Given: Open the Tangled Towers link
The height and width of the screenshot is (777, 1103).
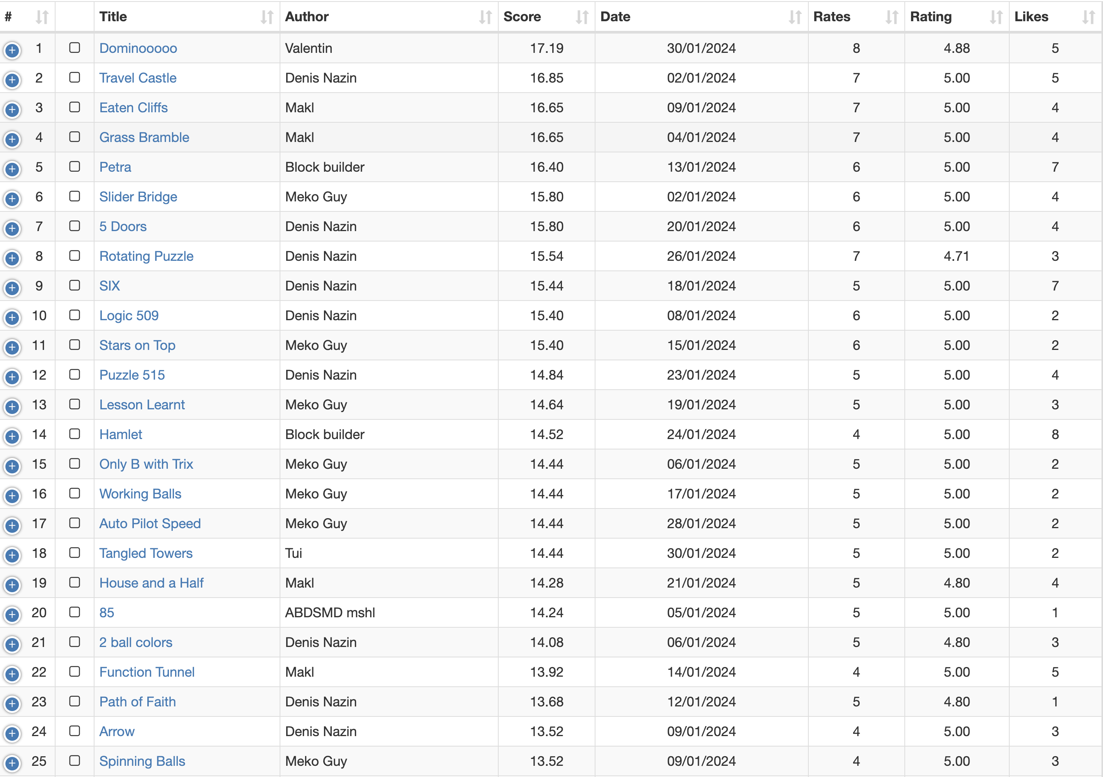Looking at the screenshot, I should pyautogui.click(x=145, y=553).
